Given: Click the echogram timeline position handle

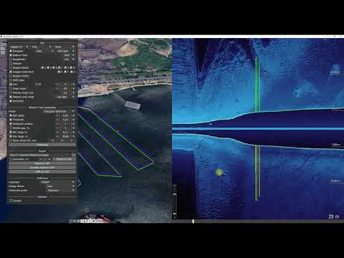Looking at the screenshot, I should [193, 221].
